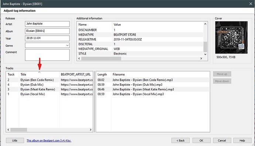The width and height of the screenshot is (255, 146).
Task: Click scroll left arrow in Additional information
Action: [79, 59]
